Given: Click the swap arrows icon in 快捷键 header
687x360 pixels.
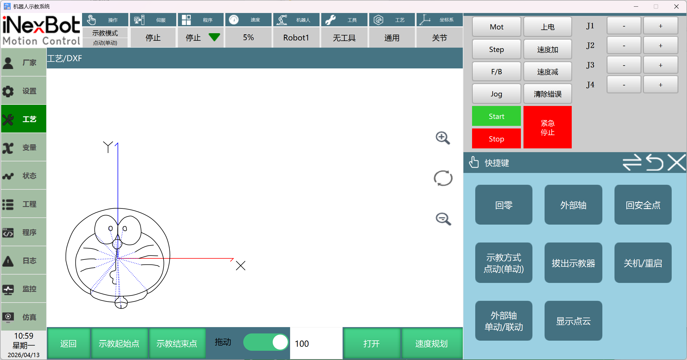Looking at the screenshot, I should 632,163.
